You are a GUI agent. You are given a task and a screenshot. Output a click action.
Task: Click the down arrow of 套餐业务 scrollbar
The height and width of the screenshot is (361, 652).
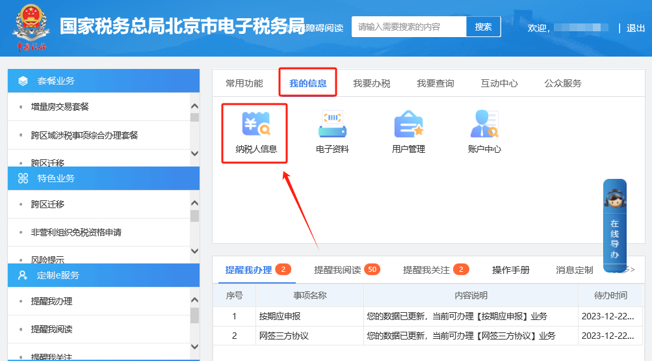click(x=194, y=154)
